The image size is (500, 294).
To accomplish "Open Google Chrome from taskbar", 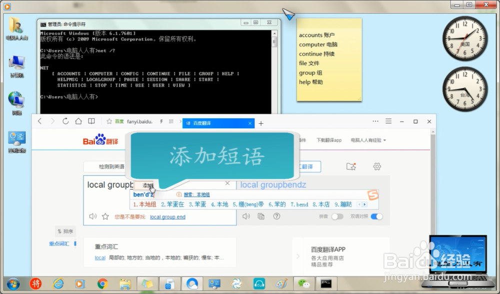I will (102, 284).
